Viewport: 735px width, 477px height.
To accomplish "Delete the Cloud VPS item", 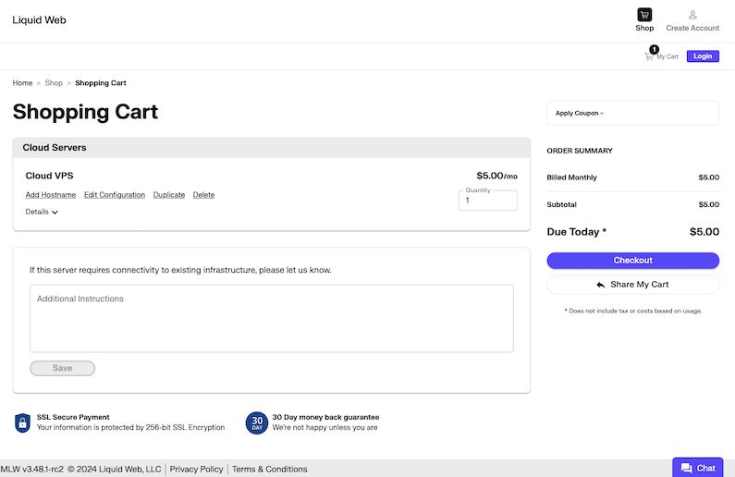I will point(203,195).
